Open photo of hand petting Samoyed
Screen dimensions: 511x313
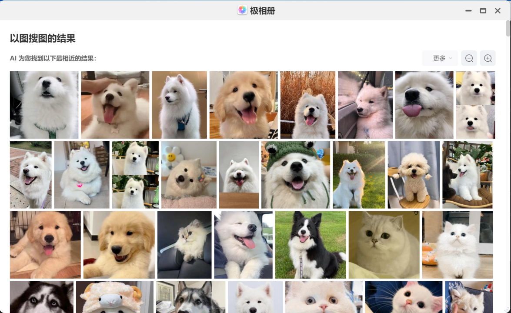(115, 105)
